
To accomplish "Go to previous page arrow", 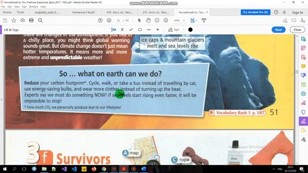I will click(100, 20).
